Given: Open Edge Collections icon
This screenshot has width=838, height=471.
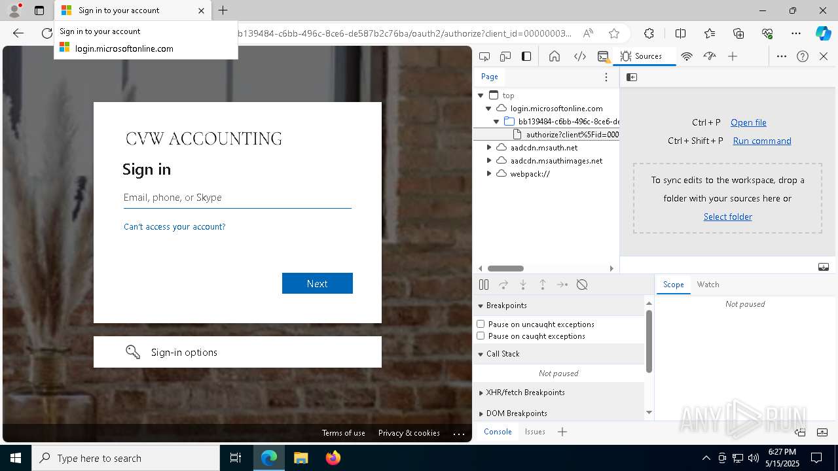Looking at the screenshot, I should [x=738, y=33].
